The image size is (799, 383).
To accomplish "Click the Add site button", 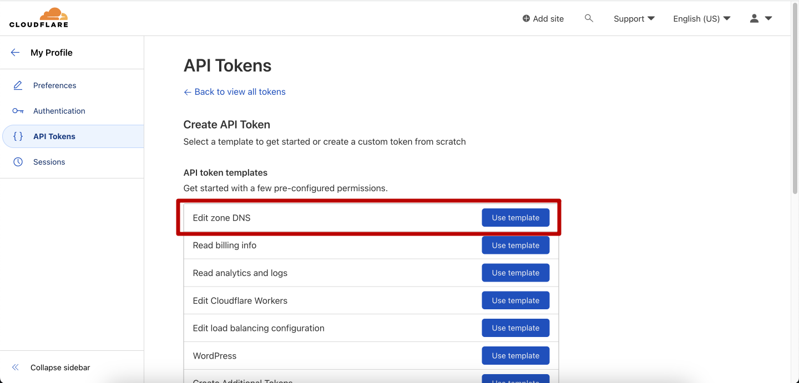I will pyautogui.click(x=543, y=19).
